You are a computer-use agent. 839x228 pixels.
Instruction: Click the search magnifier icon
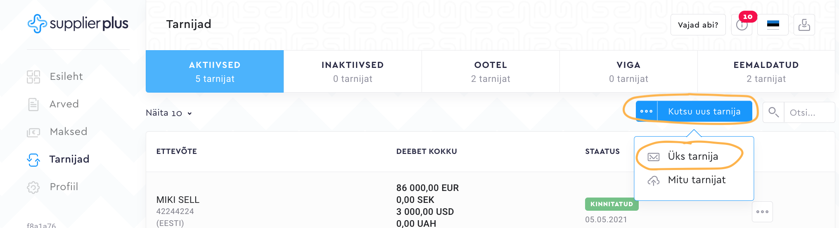coord(773,112)
